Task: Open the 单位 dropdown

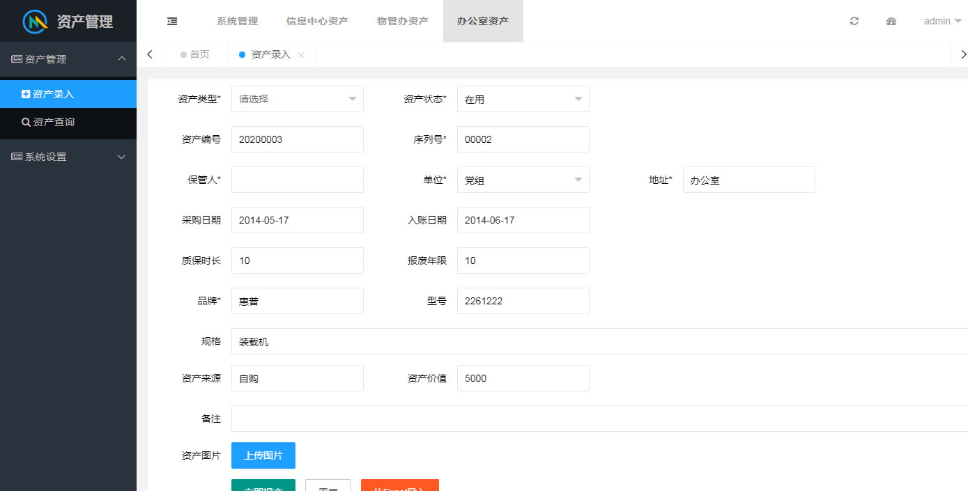Action: pos(523,180)
